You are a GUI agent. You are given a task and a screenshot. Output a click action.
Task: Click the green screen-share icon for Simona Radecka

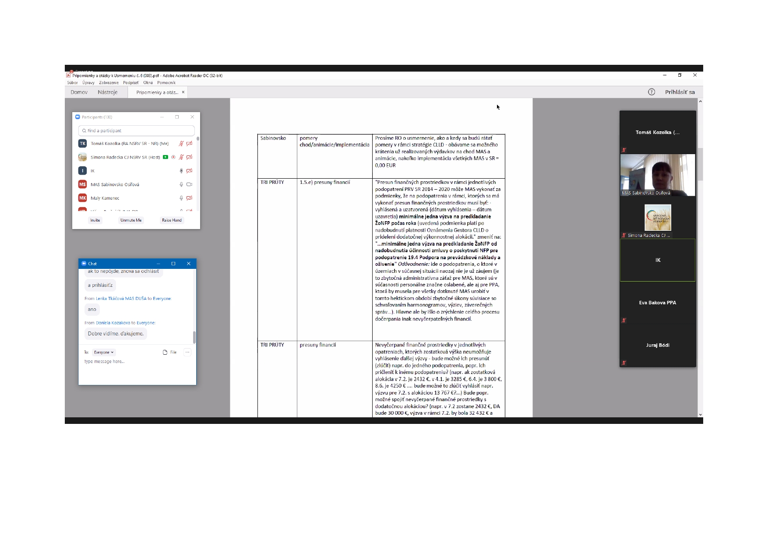point(166,157)
